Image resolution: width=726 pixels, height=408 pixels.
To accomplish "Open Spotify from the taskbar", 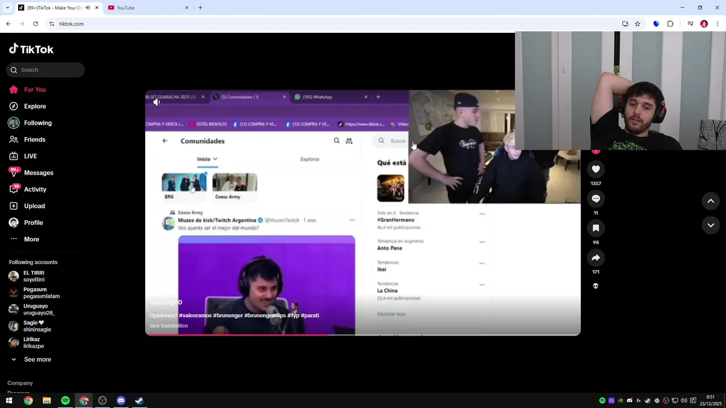I will point(65,401).
